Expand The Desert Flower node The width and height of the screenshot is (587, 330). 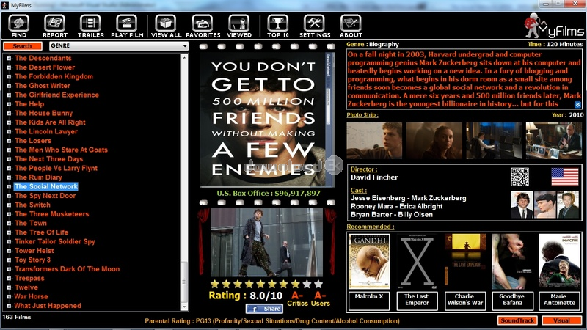click(x=9, y=67)
